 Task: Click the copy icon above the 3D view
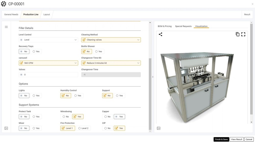(x=237, y=34)
